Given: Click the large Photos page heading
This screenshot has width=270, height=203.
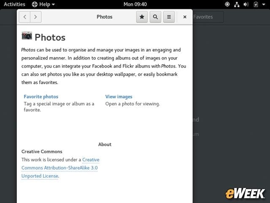Looking at the screenshot, I should pyautogui.click(x=50, y=38).
